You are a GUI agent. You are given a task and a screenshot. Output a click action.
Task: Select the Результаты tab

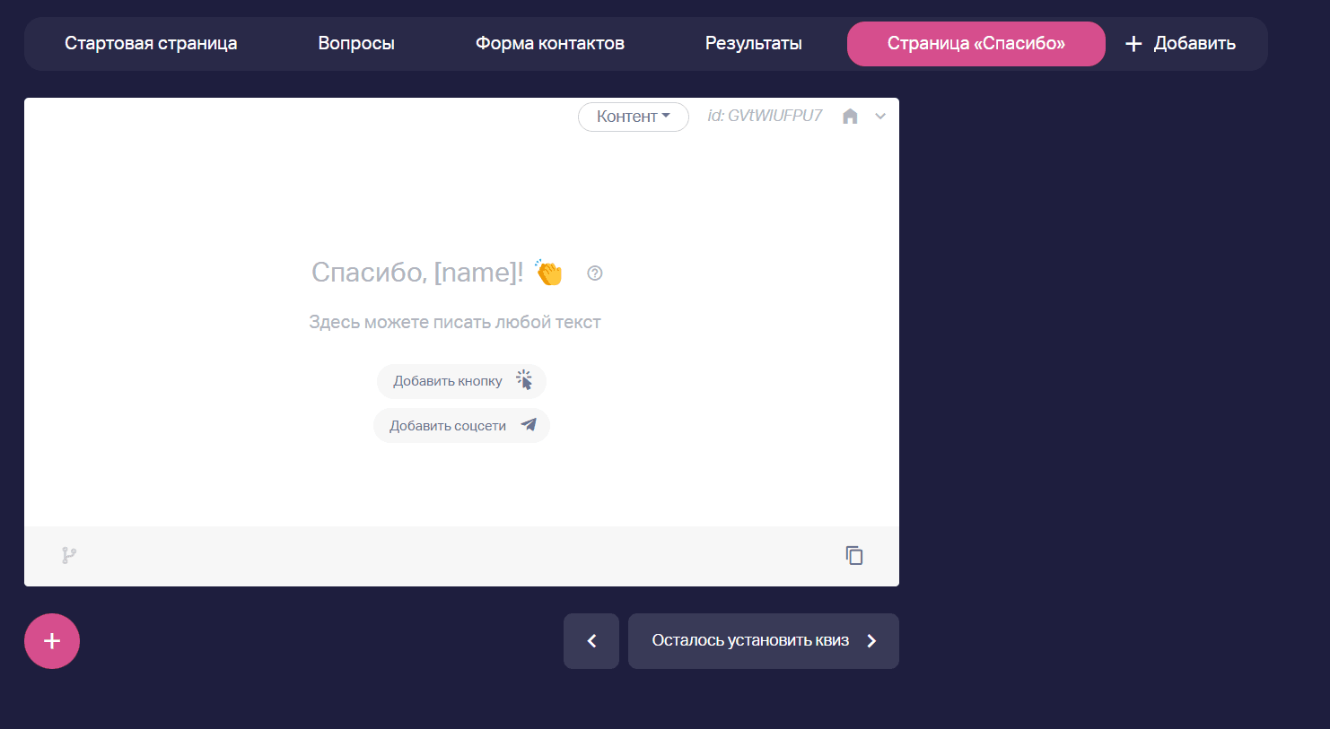point(753,43)
